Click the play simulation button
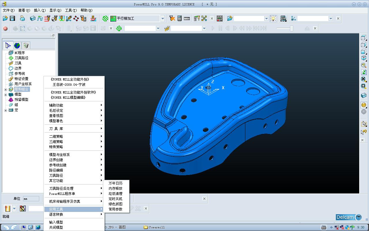The width and height of the screenshot is (369, 231). point(213,28)
